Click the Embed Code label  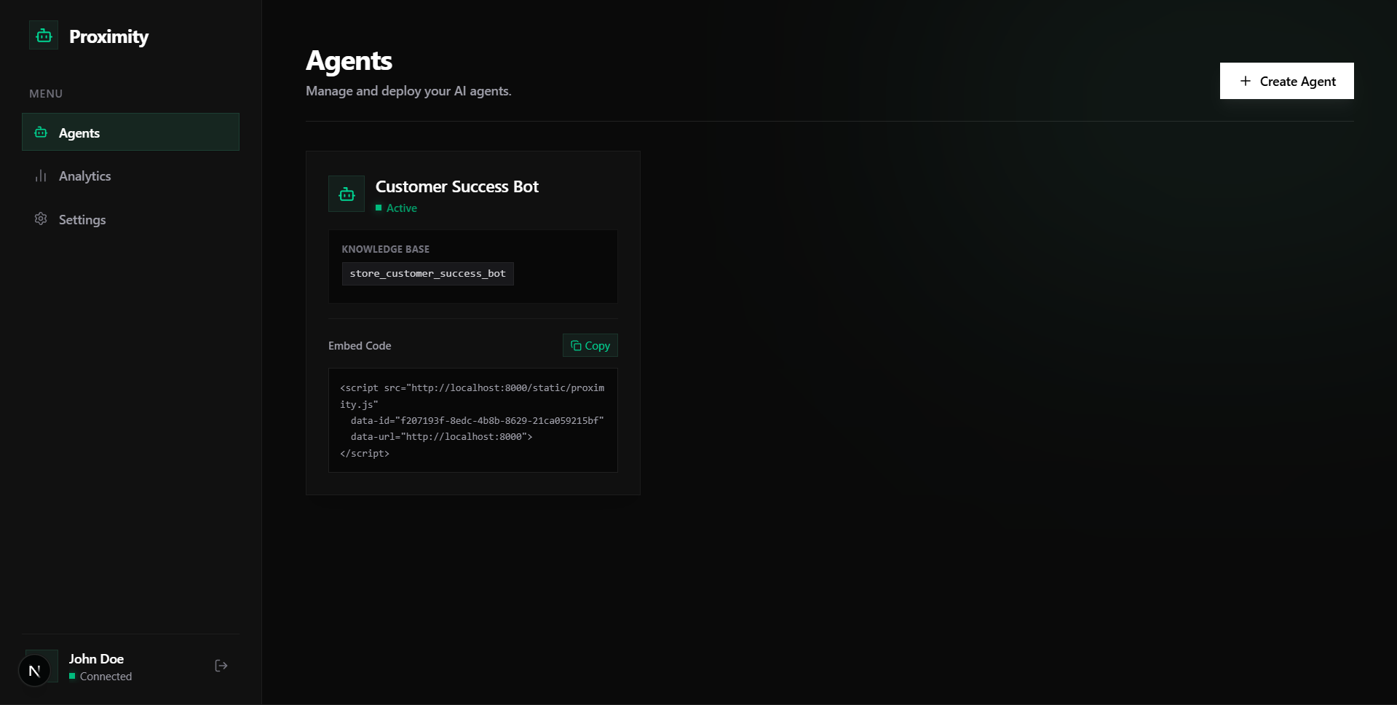pyautogui.click(x=360, y=346)
